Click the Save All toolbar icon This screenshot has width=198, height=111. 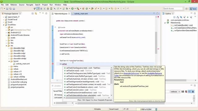click(x=11, y=9)
